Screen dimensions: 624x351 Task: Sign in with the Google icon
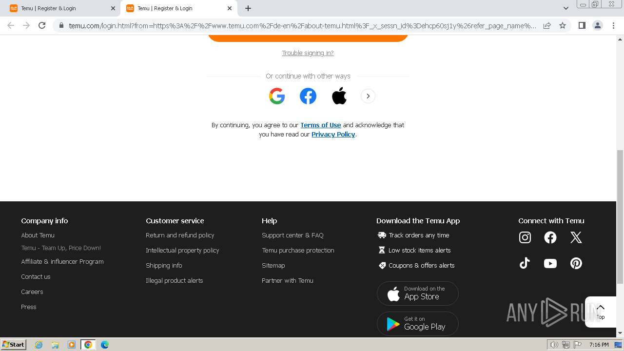click(x=277, y=96)
